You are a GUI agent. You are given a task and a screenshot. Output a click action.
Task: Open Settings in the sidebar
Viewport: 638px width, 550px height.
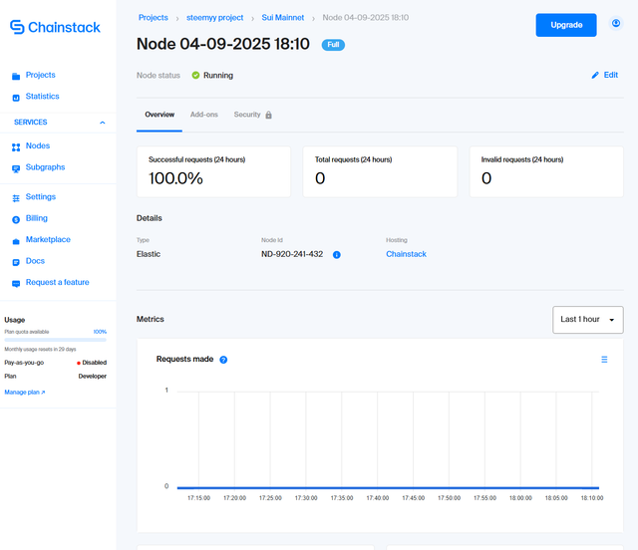tap(41, 197)
